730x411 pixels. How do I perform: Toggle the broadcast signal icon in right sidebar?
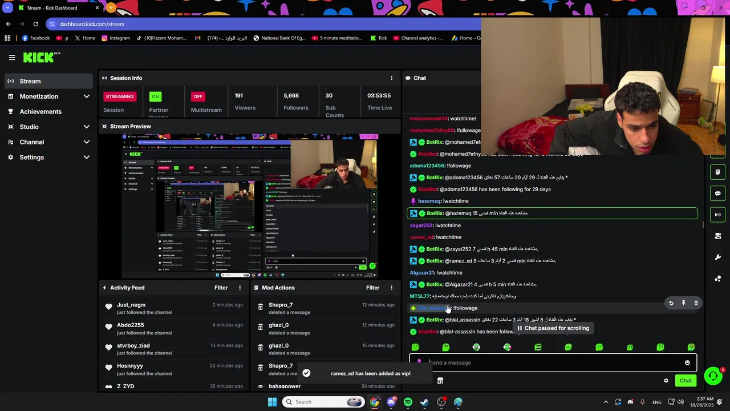tap(717, 215)
